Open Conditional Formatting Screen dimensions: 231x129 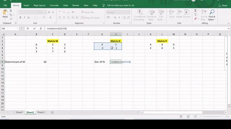[x=139, y=15]
